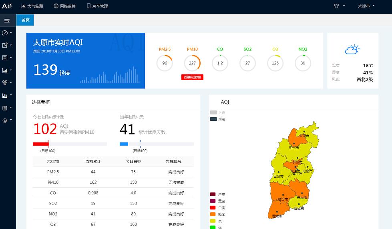Open the APP管理 menu link
The width and height of the screenshot is (392, 229).
point(97,6)
